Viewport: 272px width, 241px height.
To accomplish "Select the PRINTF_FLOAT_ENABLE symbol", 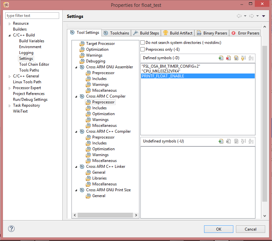I will tap(198, 76).
